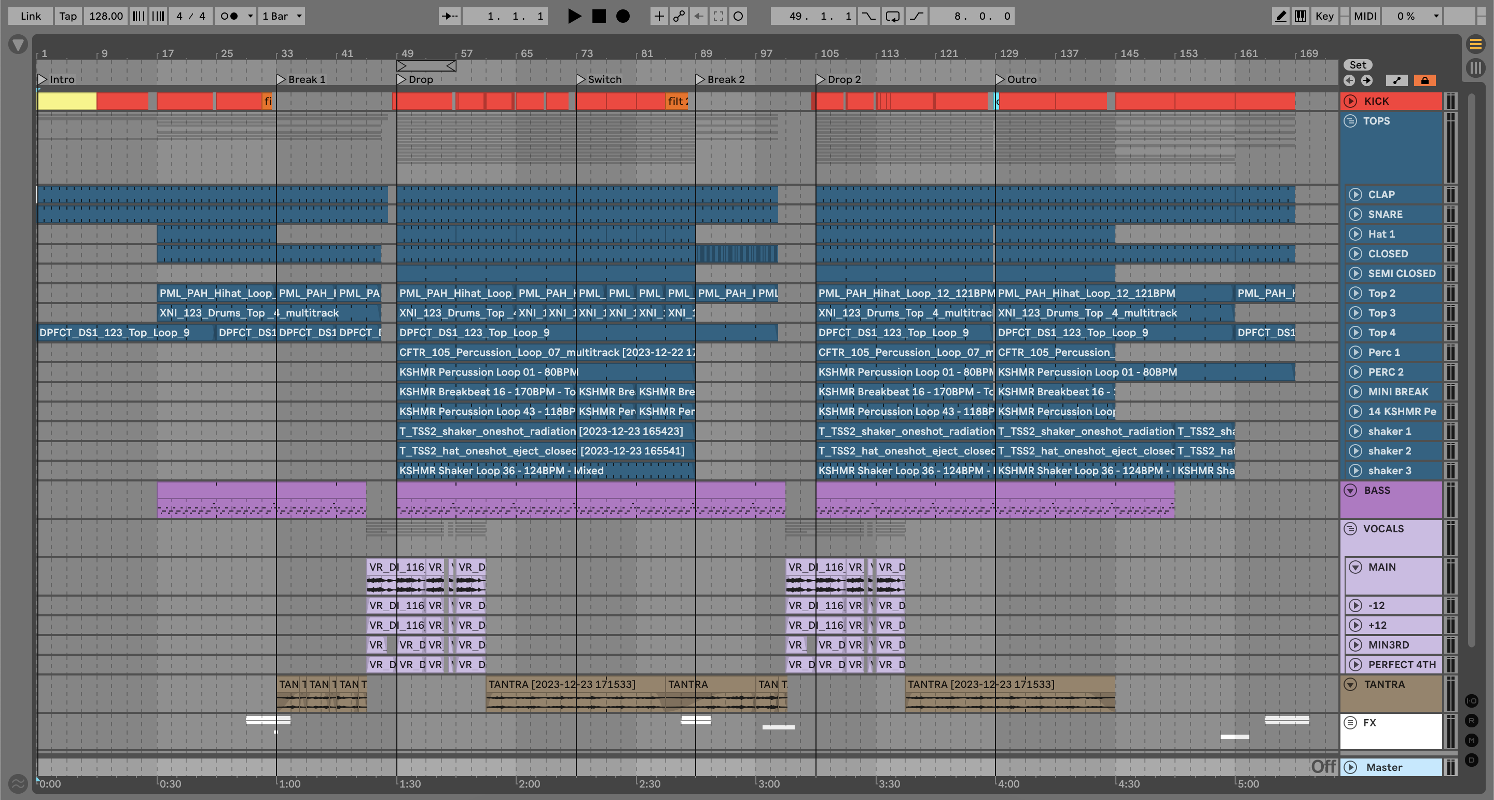Unfold the BASS track
This screenshot has width=1494, height=800.
click(1350, 491)
